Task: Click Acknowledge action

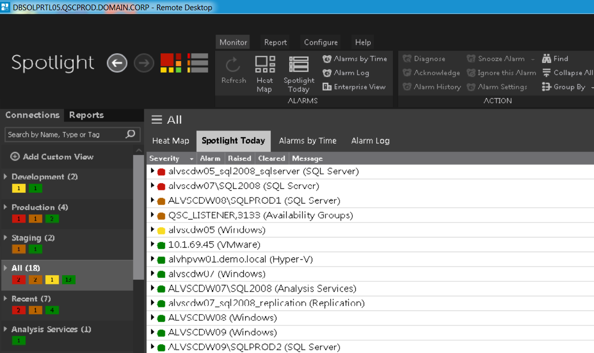Action: [431, 73]
